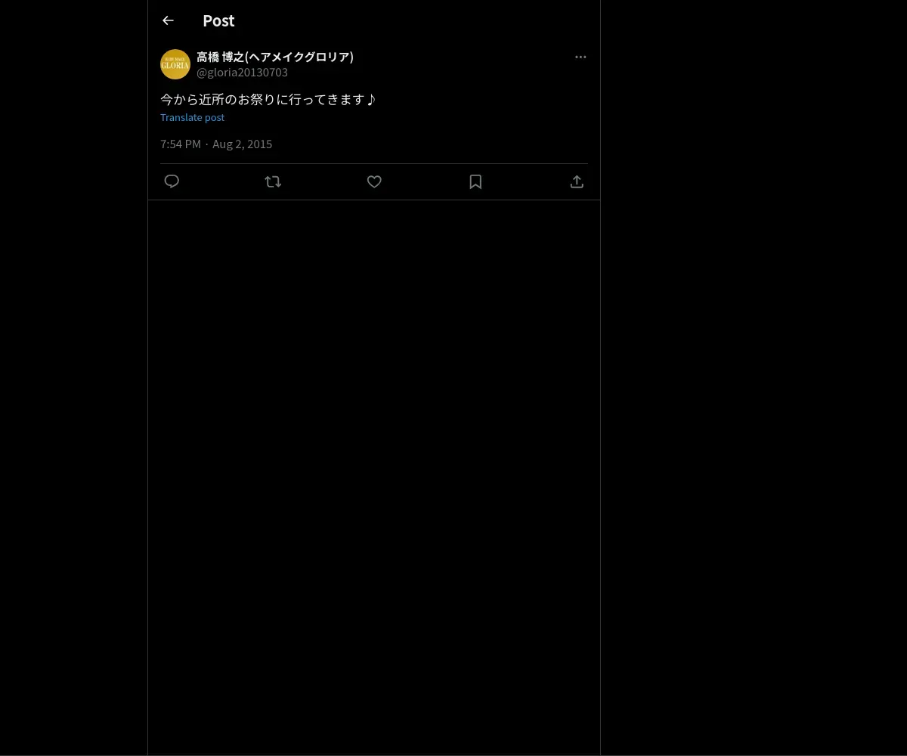Translate post into English
This screenshot has height=756, width=907.
pyautogui.click(x=192, y=117)
